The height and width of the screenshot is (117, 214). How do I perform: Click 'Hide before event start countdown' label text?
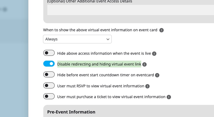106,75
